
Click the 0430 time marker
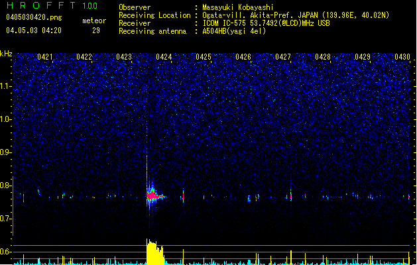click(x=402, y=57)
